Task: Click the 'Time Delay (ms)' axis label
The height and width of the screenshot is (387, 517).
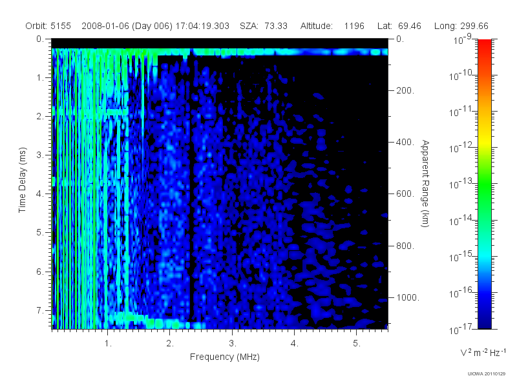Action: point(22,180)
